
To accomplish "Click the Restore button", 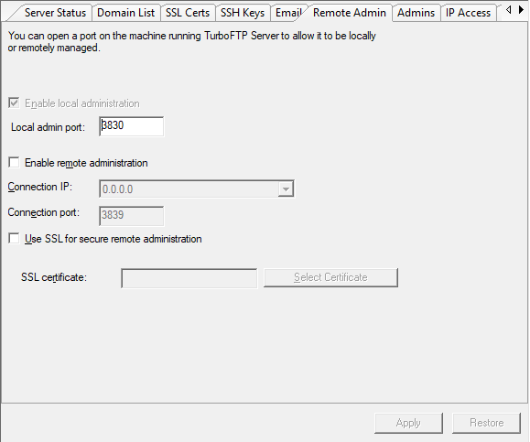I will pos(486,423).
